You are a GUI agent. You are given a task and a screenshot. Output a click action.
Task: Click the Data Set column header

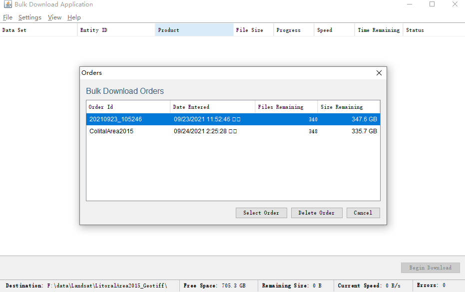point(38,30)
